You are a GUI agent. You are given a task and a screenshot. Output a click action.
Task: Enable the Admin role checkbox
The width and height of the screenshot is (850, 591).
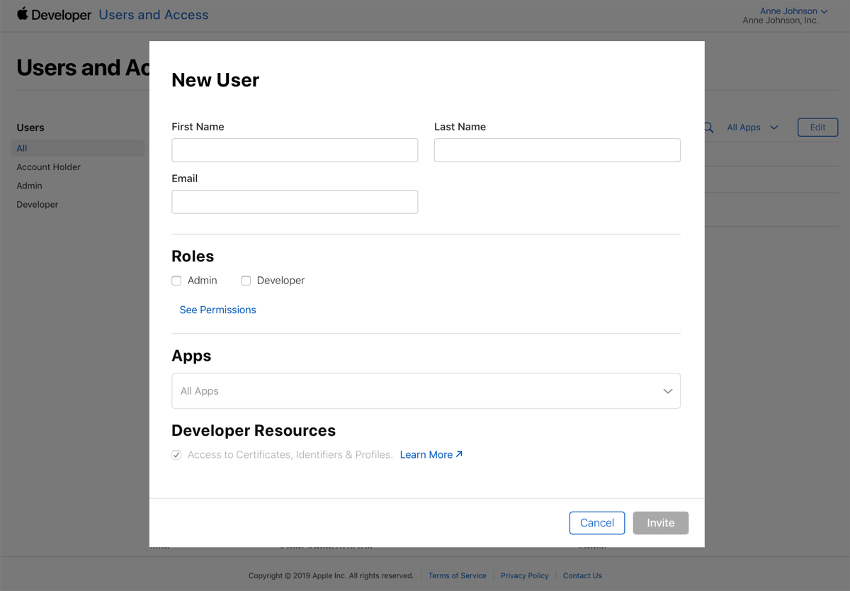point(176,281)
